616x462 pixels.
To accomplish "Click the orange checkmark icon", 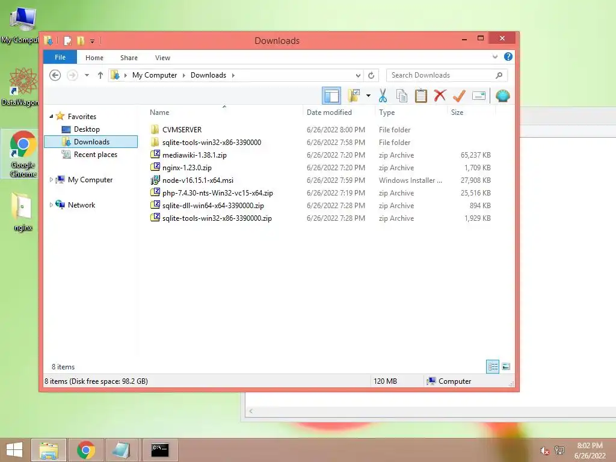I will point(459,96).
